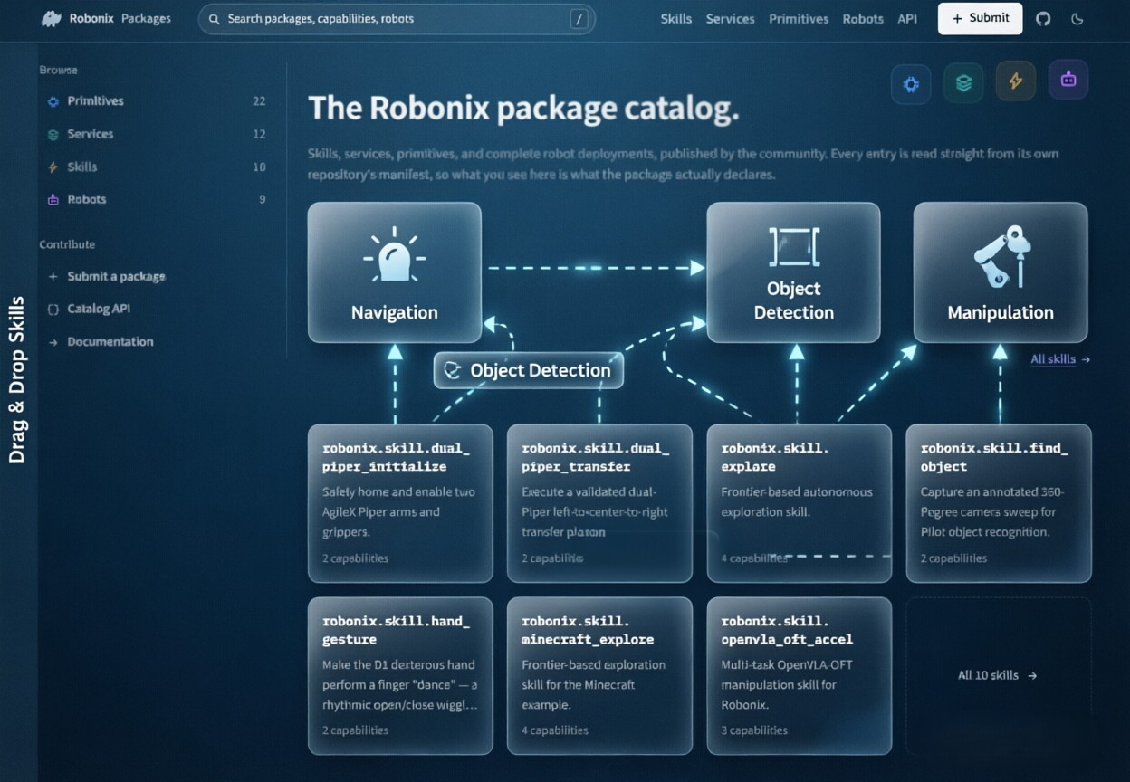The image size is (1130, 782).
Task: Click 2 capabilities on find_object card
Action: click(953, 558)
